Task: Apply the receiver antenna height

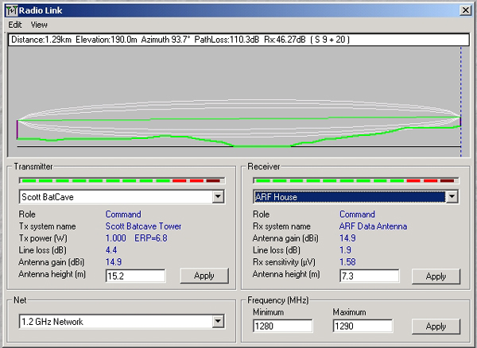Action: [x=436, y=276]
